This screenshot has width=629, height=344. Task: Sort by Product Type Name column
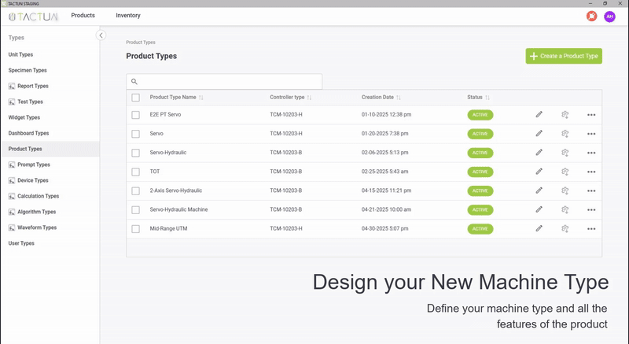tap(201, 98)
